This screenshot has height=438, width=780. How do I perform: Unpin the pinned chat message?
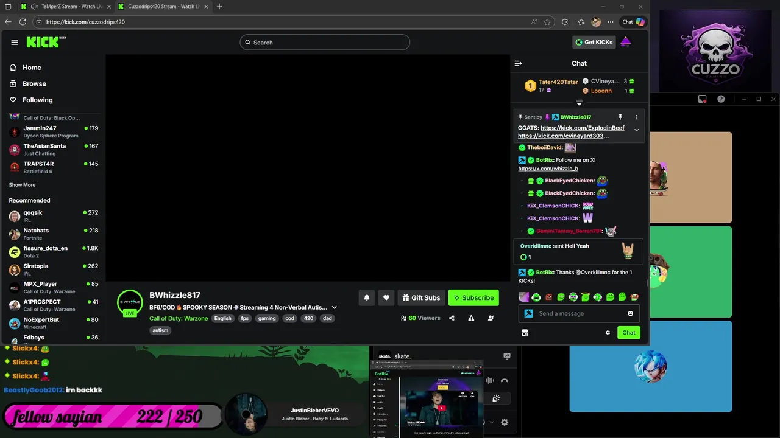point(620,117)
